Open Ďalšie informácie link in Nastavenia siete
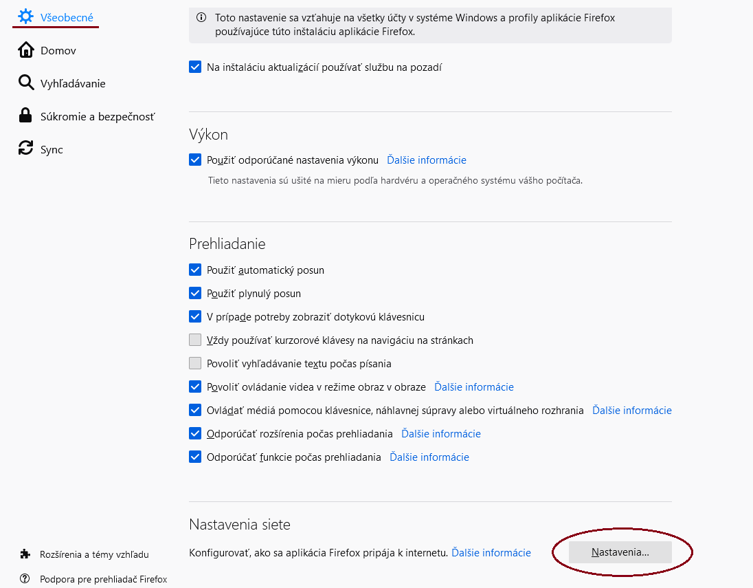Image resolution: width=753 pixels, height=588 pixels. tap(491, 553)
